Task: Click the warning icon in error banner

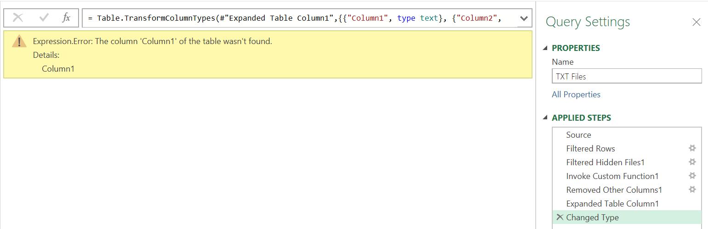Action: (19, 42)
